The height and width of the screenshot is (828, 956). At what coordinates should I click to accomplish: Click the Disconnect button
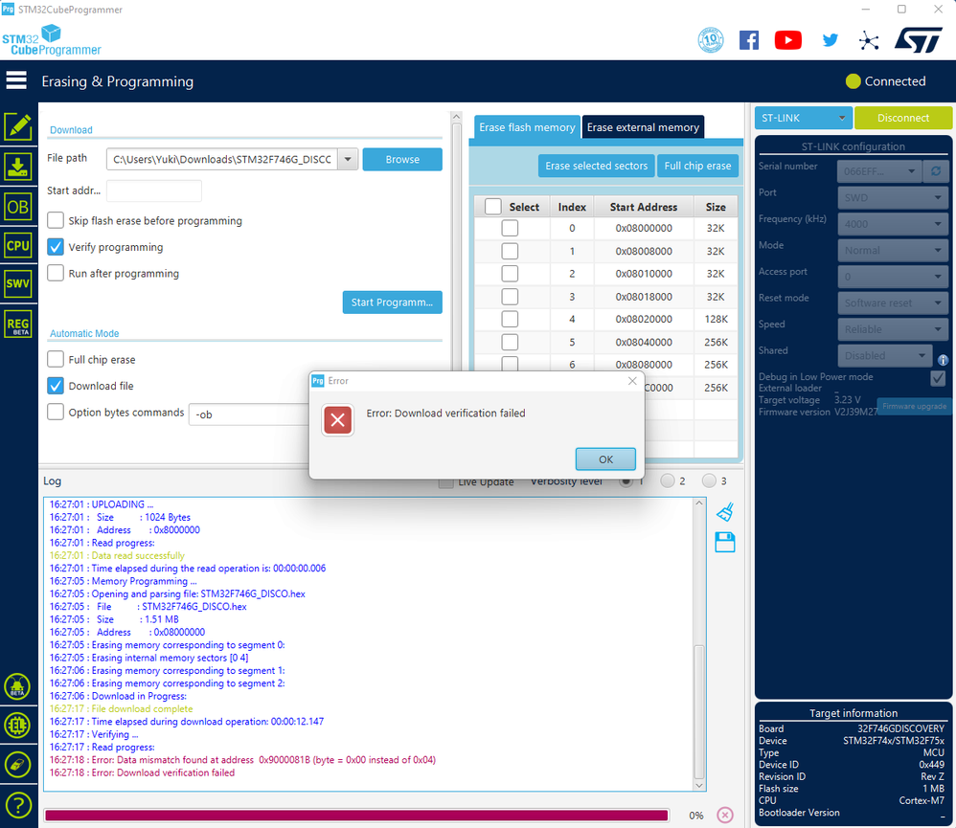(x=903, y=118)
